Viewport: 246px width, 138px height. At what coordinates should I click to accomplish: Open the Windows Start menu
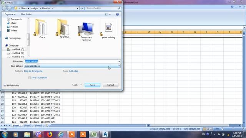coord(5,135)
